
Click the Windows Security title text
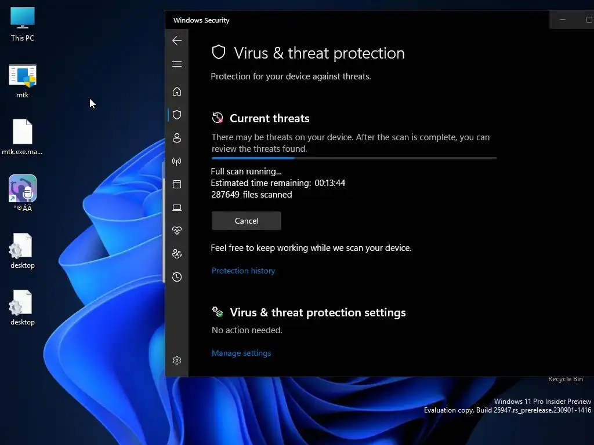pyautogui.click(x=201, y=20)
